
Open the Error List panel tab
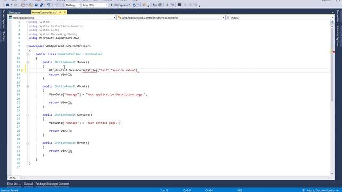14,183
